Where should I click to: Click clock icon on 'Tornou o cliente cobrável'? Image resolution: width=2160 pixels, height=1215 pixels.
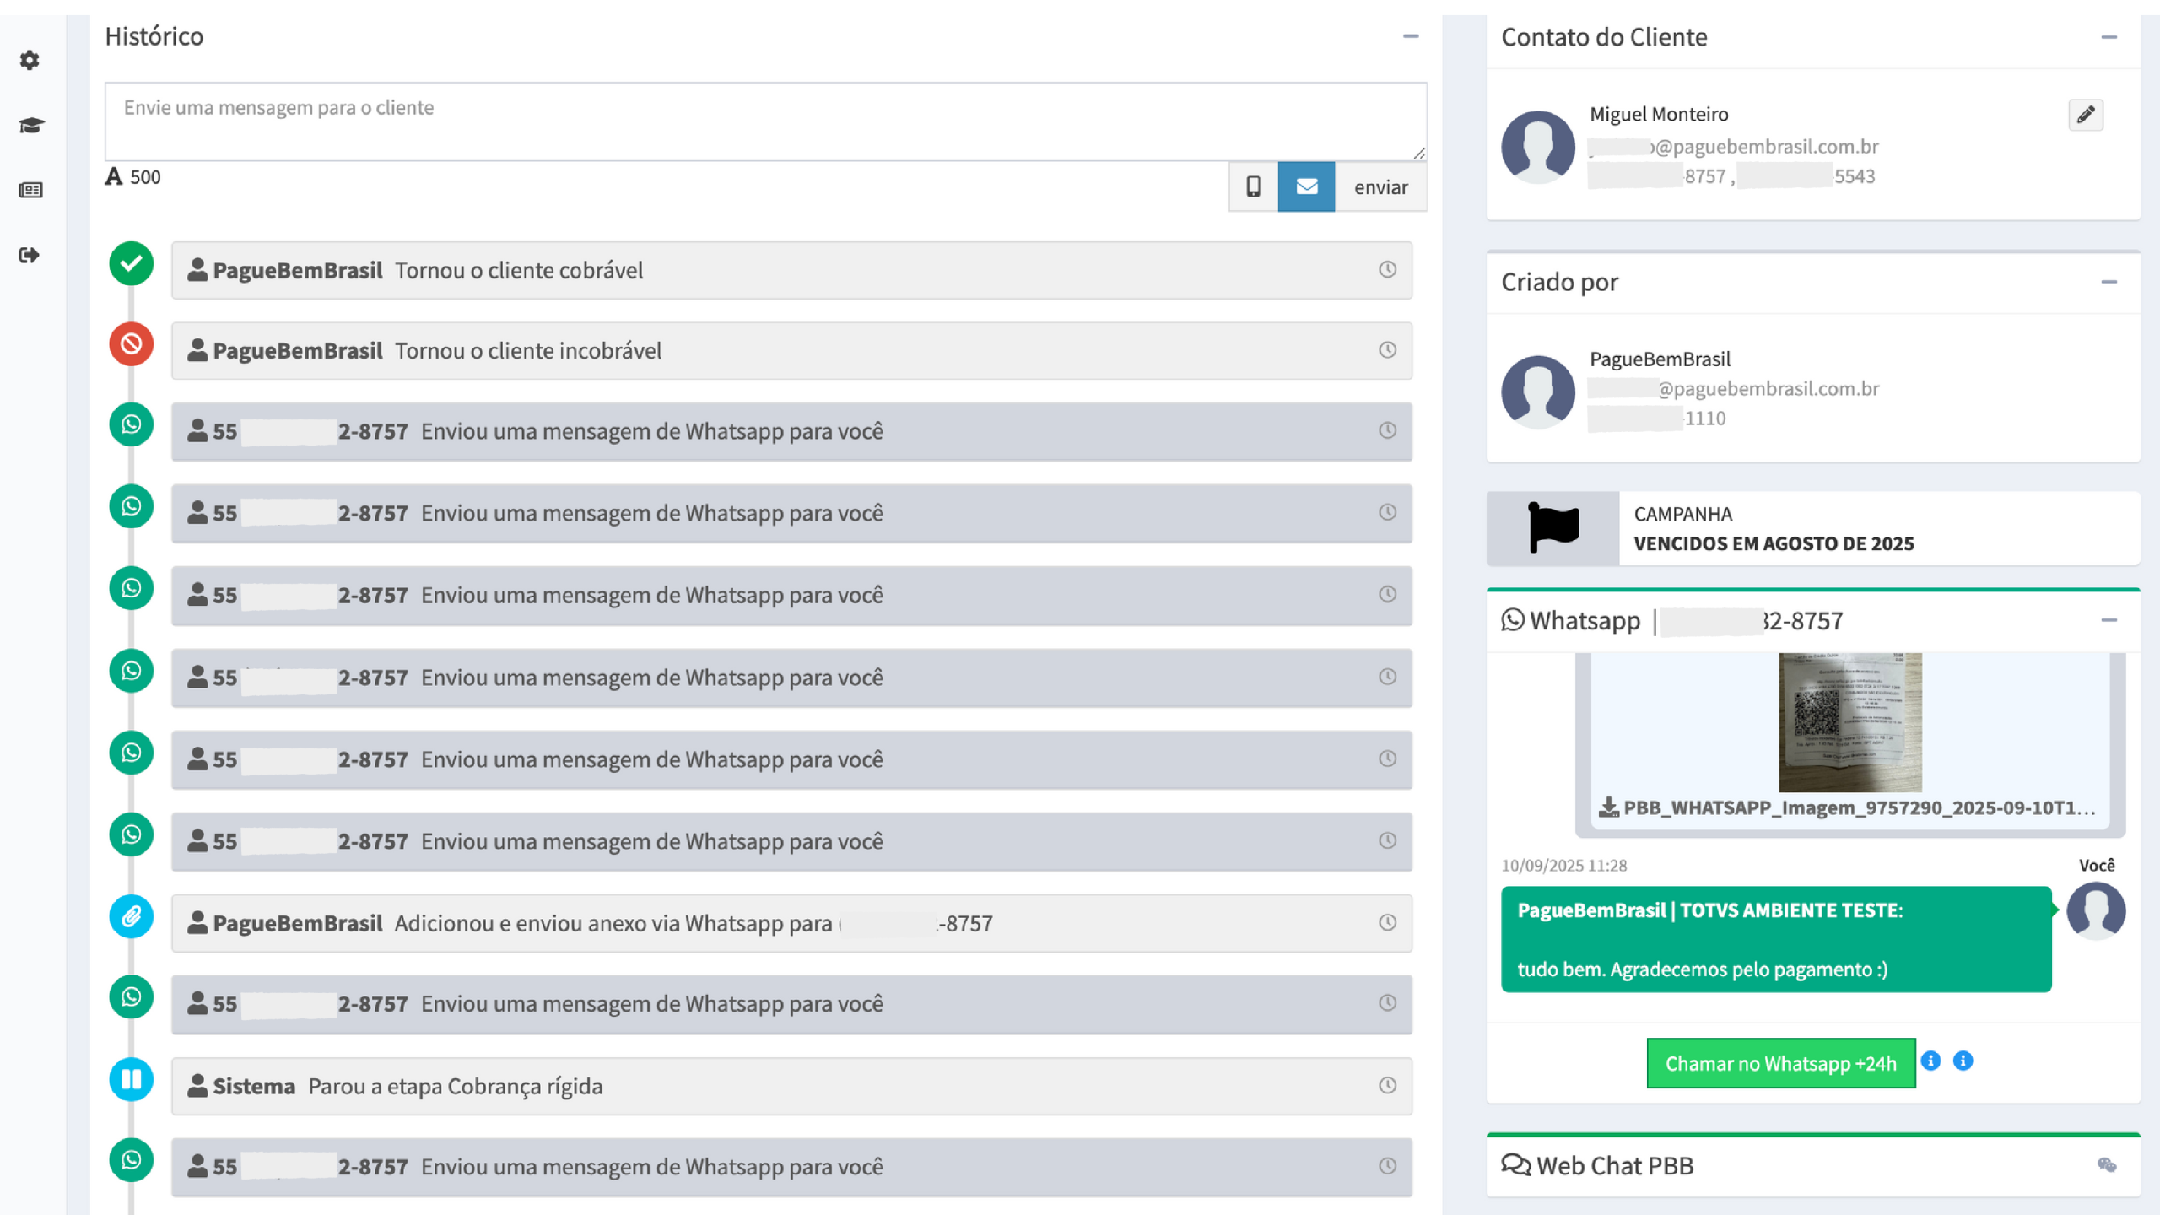(1387, 269)
